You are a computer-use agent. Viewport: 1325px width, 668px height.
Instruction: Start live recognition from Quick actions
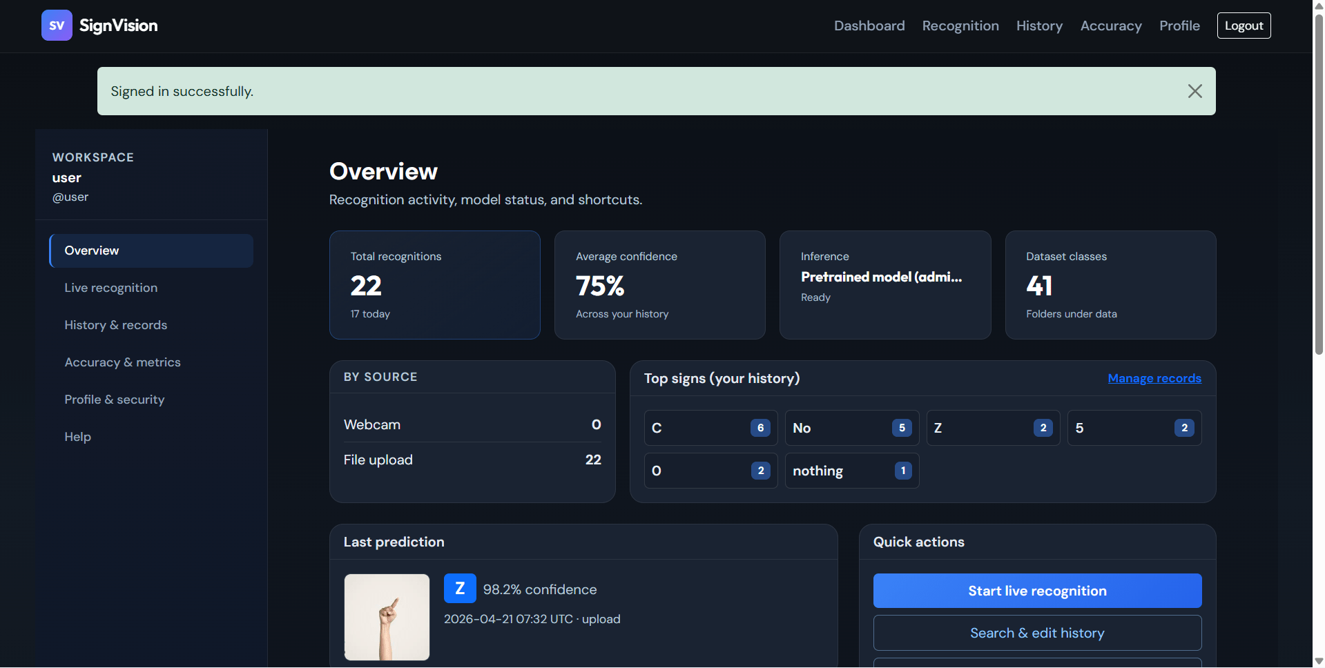tap(1037, 591)
